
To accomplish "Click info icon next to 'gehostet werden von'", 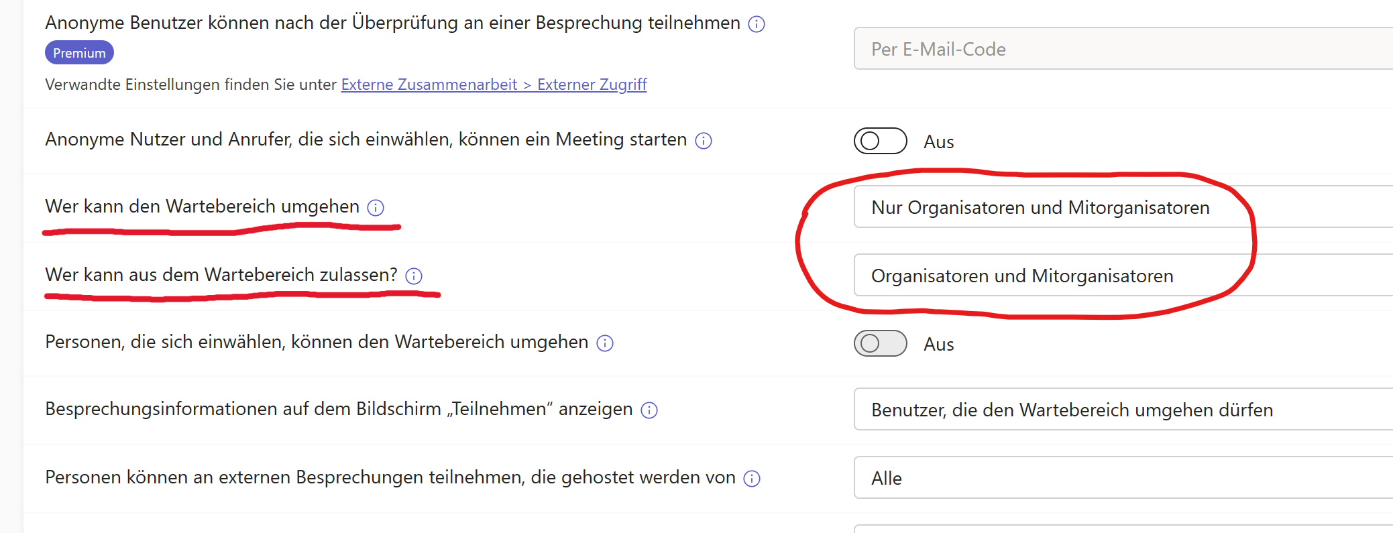I will [x=752, y=479].
